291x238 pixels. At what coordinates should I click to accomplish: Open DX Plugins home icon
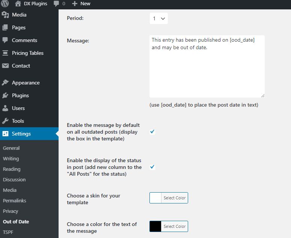click(x=18, y=3)
